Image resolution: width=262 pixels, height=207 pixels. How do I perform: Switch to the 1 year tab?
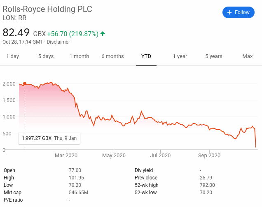click(180, 56)
